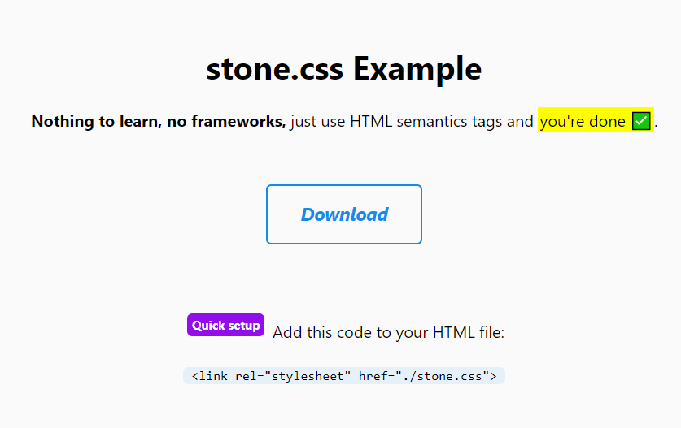Click the bold "Nothing to learn" text
The width and height of the screenshot is (681, 428).
pos(97,121)
